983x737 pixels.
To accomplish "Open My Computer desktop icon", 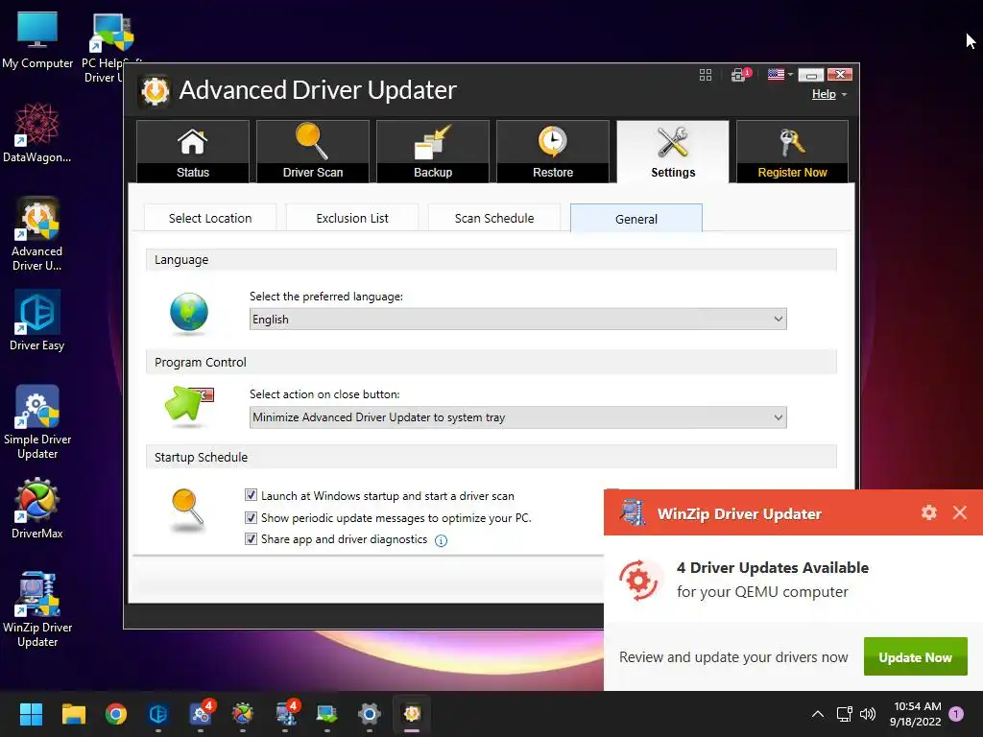I will [37, 38].
